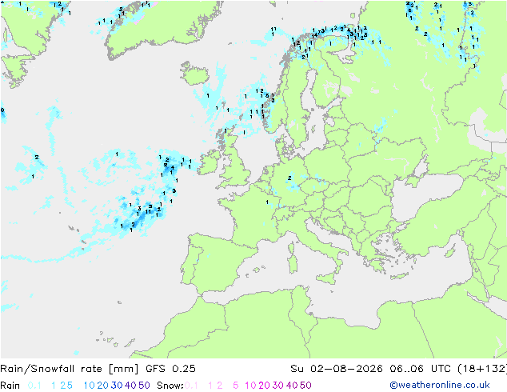Select the rain legend value 10
Screen dimensions: 507x392
tap(90, 386)
